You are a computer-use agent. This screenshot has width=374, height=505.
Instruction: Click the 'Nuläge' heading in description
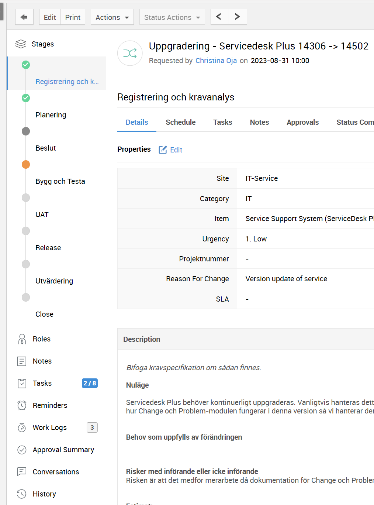138,385
